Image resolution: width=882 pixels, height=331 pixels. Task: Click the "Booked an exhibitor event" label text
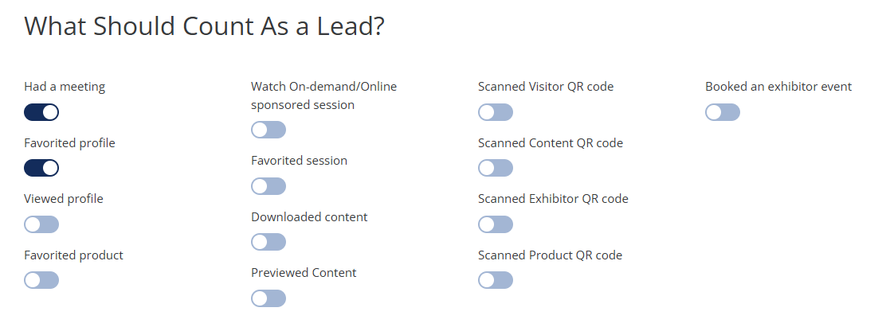(778, 87)
